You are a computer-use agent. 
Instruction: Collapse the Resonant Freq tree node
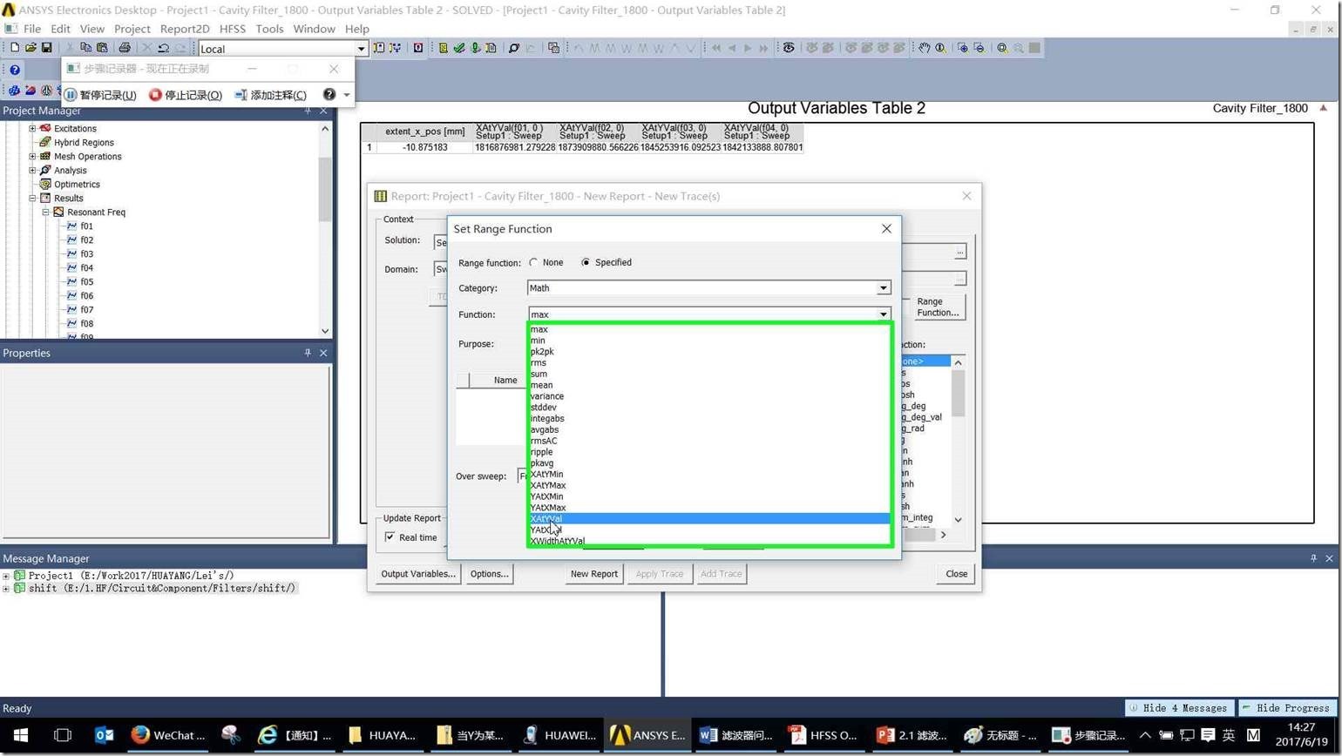pos(46,212)
